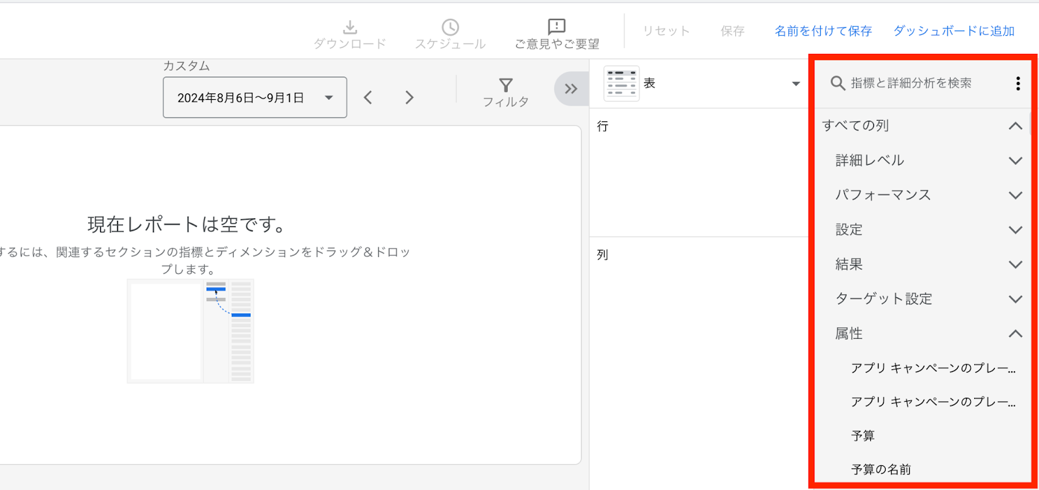Click the table chart type icon
Image resolution: width=1039 pixels, height=490 pixels.
pos(621,83)
